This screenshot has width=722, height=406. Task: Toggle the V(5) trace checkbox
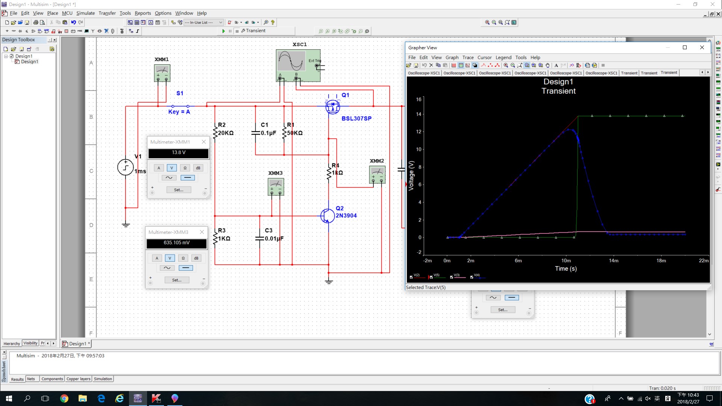[x=431, y=277]
